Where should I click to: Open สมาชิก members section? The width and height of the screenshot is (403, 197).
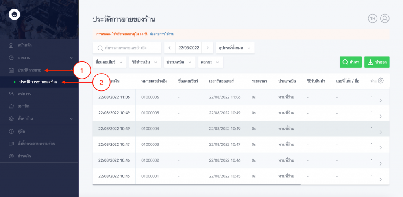tap(24, 106)
